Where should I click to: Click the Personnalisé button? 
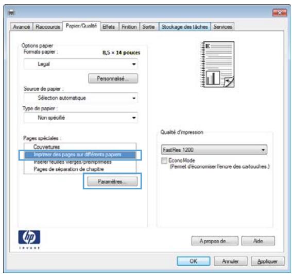click(113, 78)
